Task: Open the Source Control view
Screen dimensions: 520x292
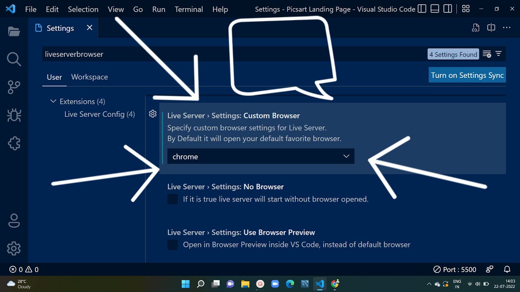Action: pos(14,87)
